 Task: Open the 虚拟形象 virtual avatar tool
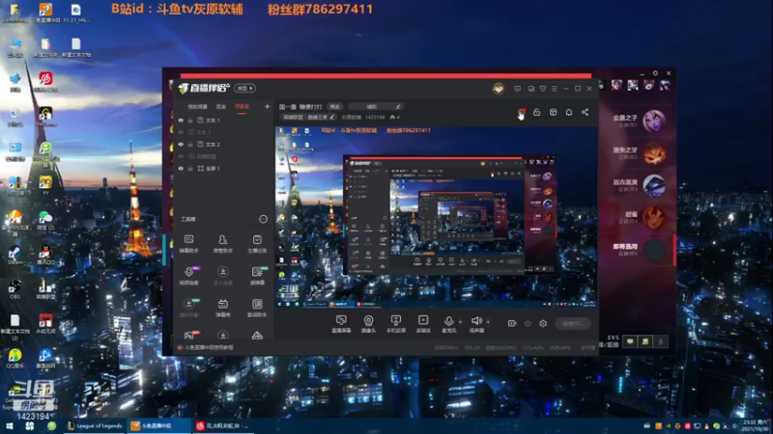188,308
